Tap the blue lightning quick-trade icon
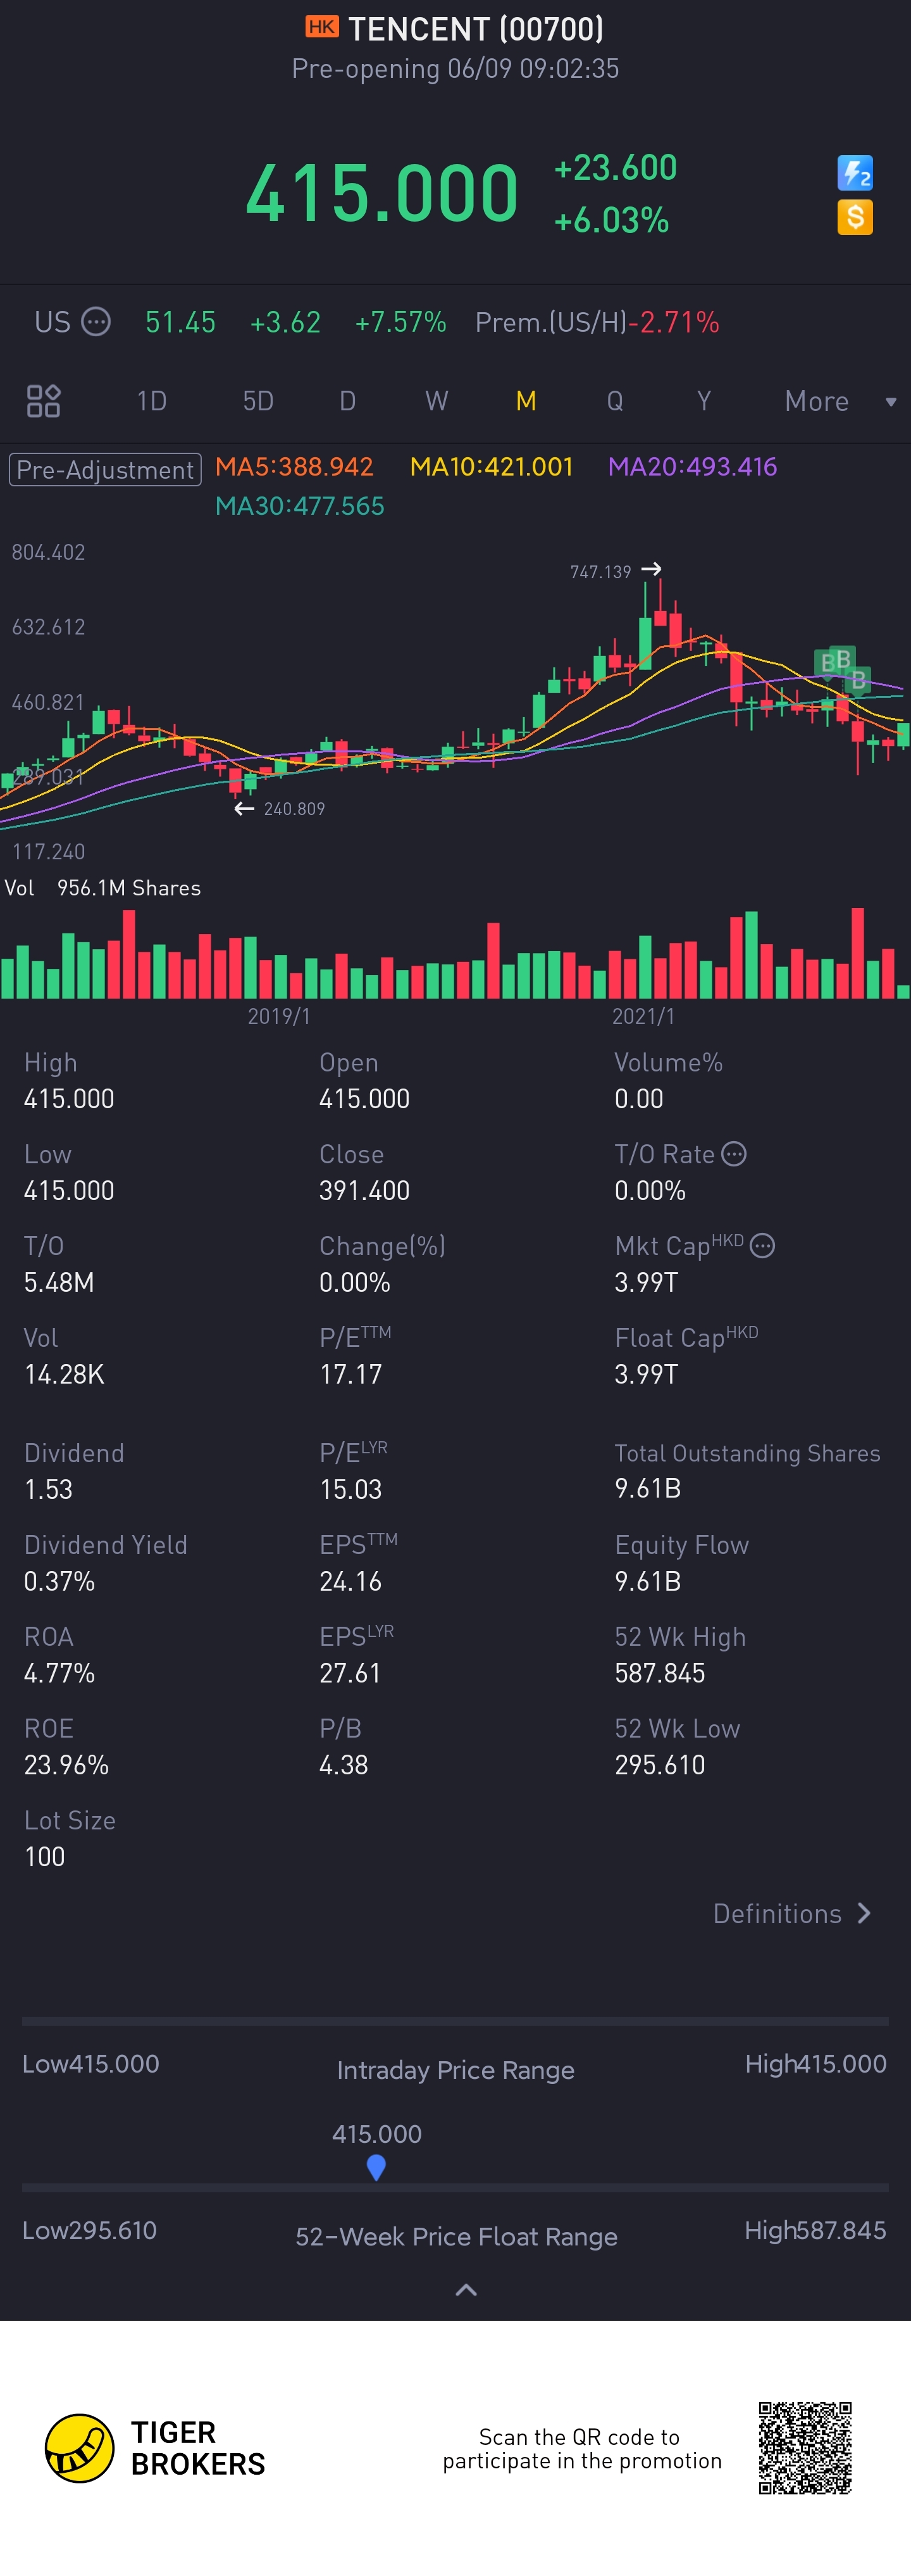Image resolution: width=911 pixels, height=2576 pixels. (854, 173)
